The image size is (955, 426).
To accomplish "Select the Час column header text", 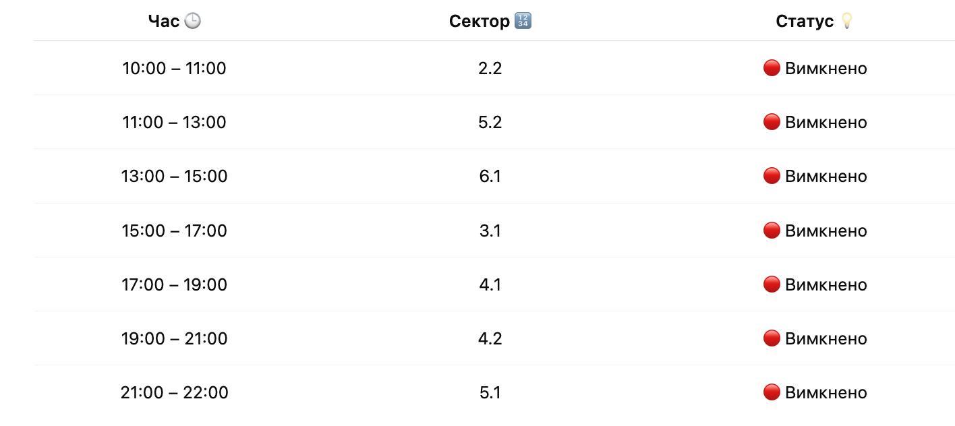I will pos(164,22).
